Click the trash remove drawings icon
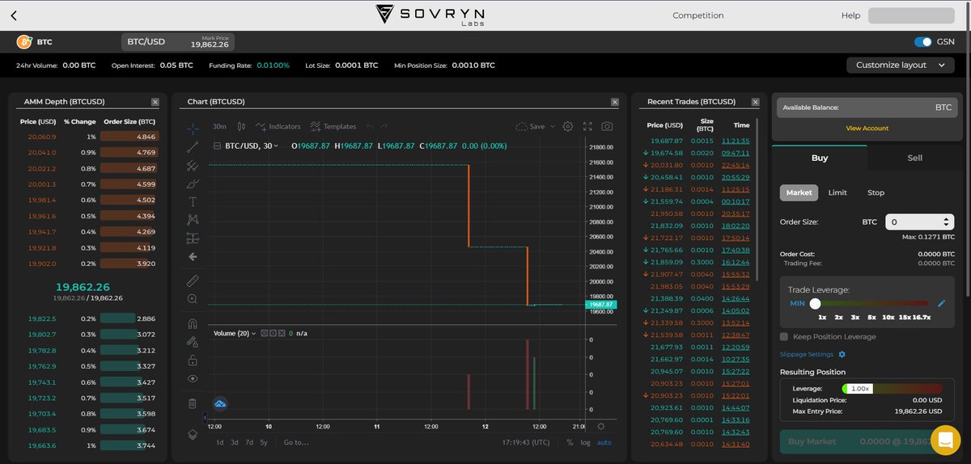The height and width of the screenshot is (464, 971). pyautogui.click(x=193, y=403)
